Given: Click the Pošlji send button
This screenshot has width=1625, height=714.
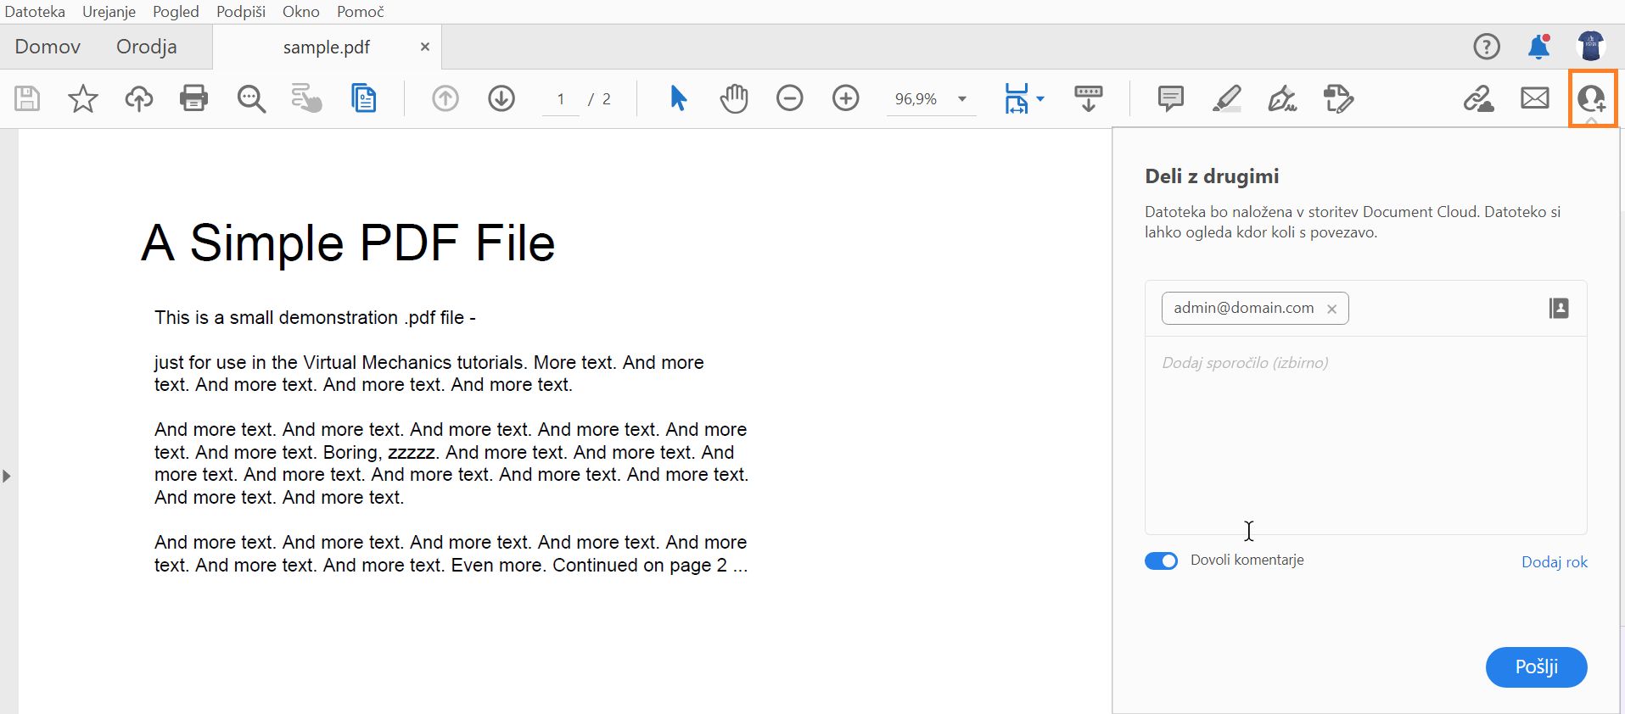Looking at the screenshot, I should point(1536,667).
